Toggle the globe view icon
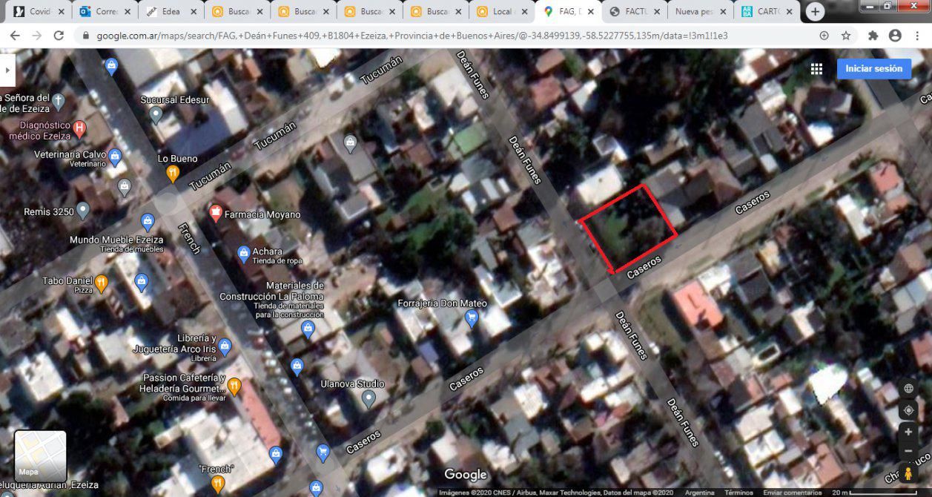 click(x=908, y=389)
